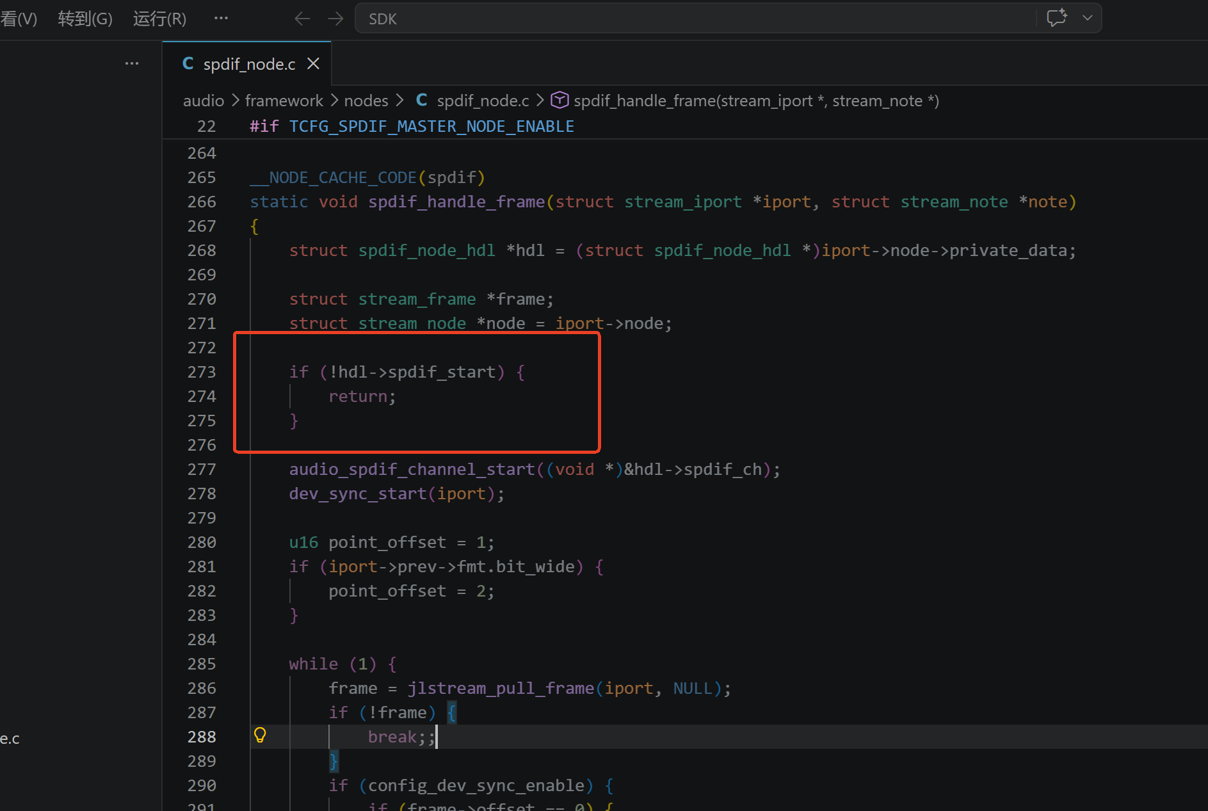1208x811 pixels.
Task: Click the SDK command center search box
Action: pos(695,19)
